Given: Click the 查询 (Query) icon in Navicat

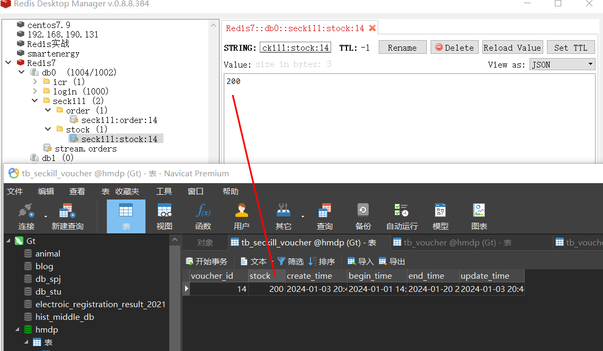Looking at the screenshot, I should (x=324, y=215).
